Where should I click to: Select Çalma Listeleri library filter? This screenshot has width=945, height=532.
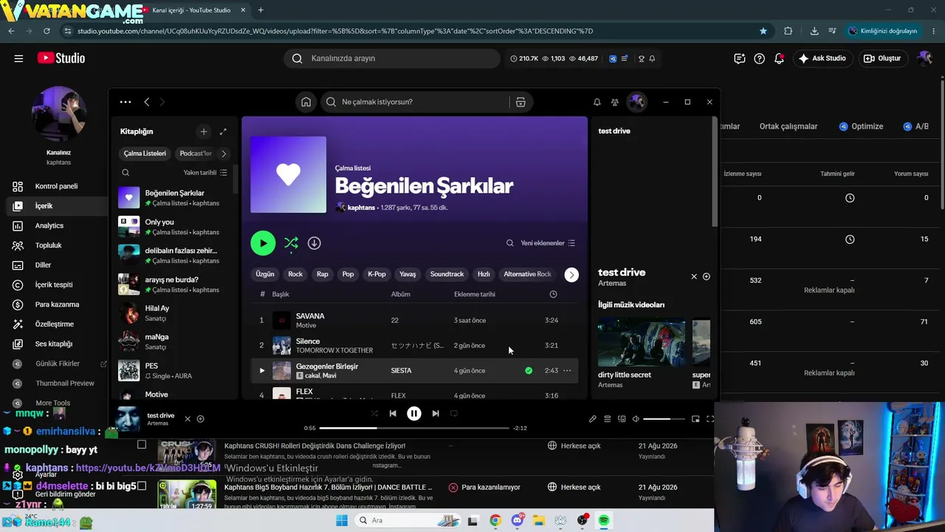[x=145, y=154]
